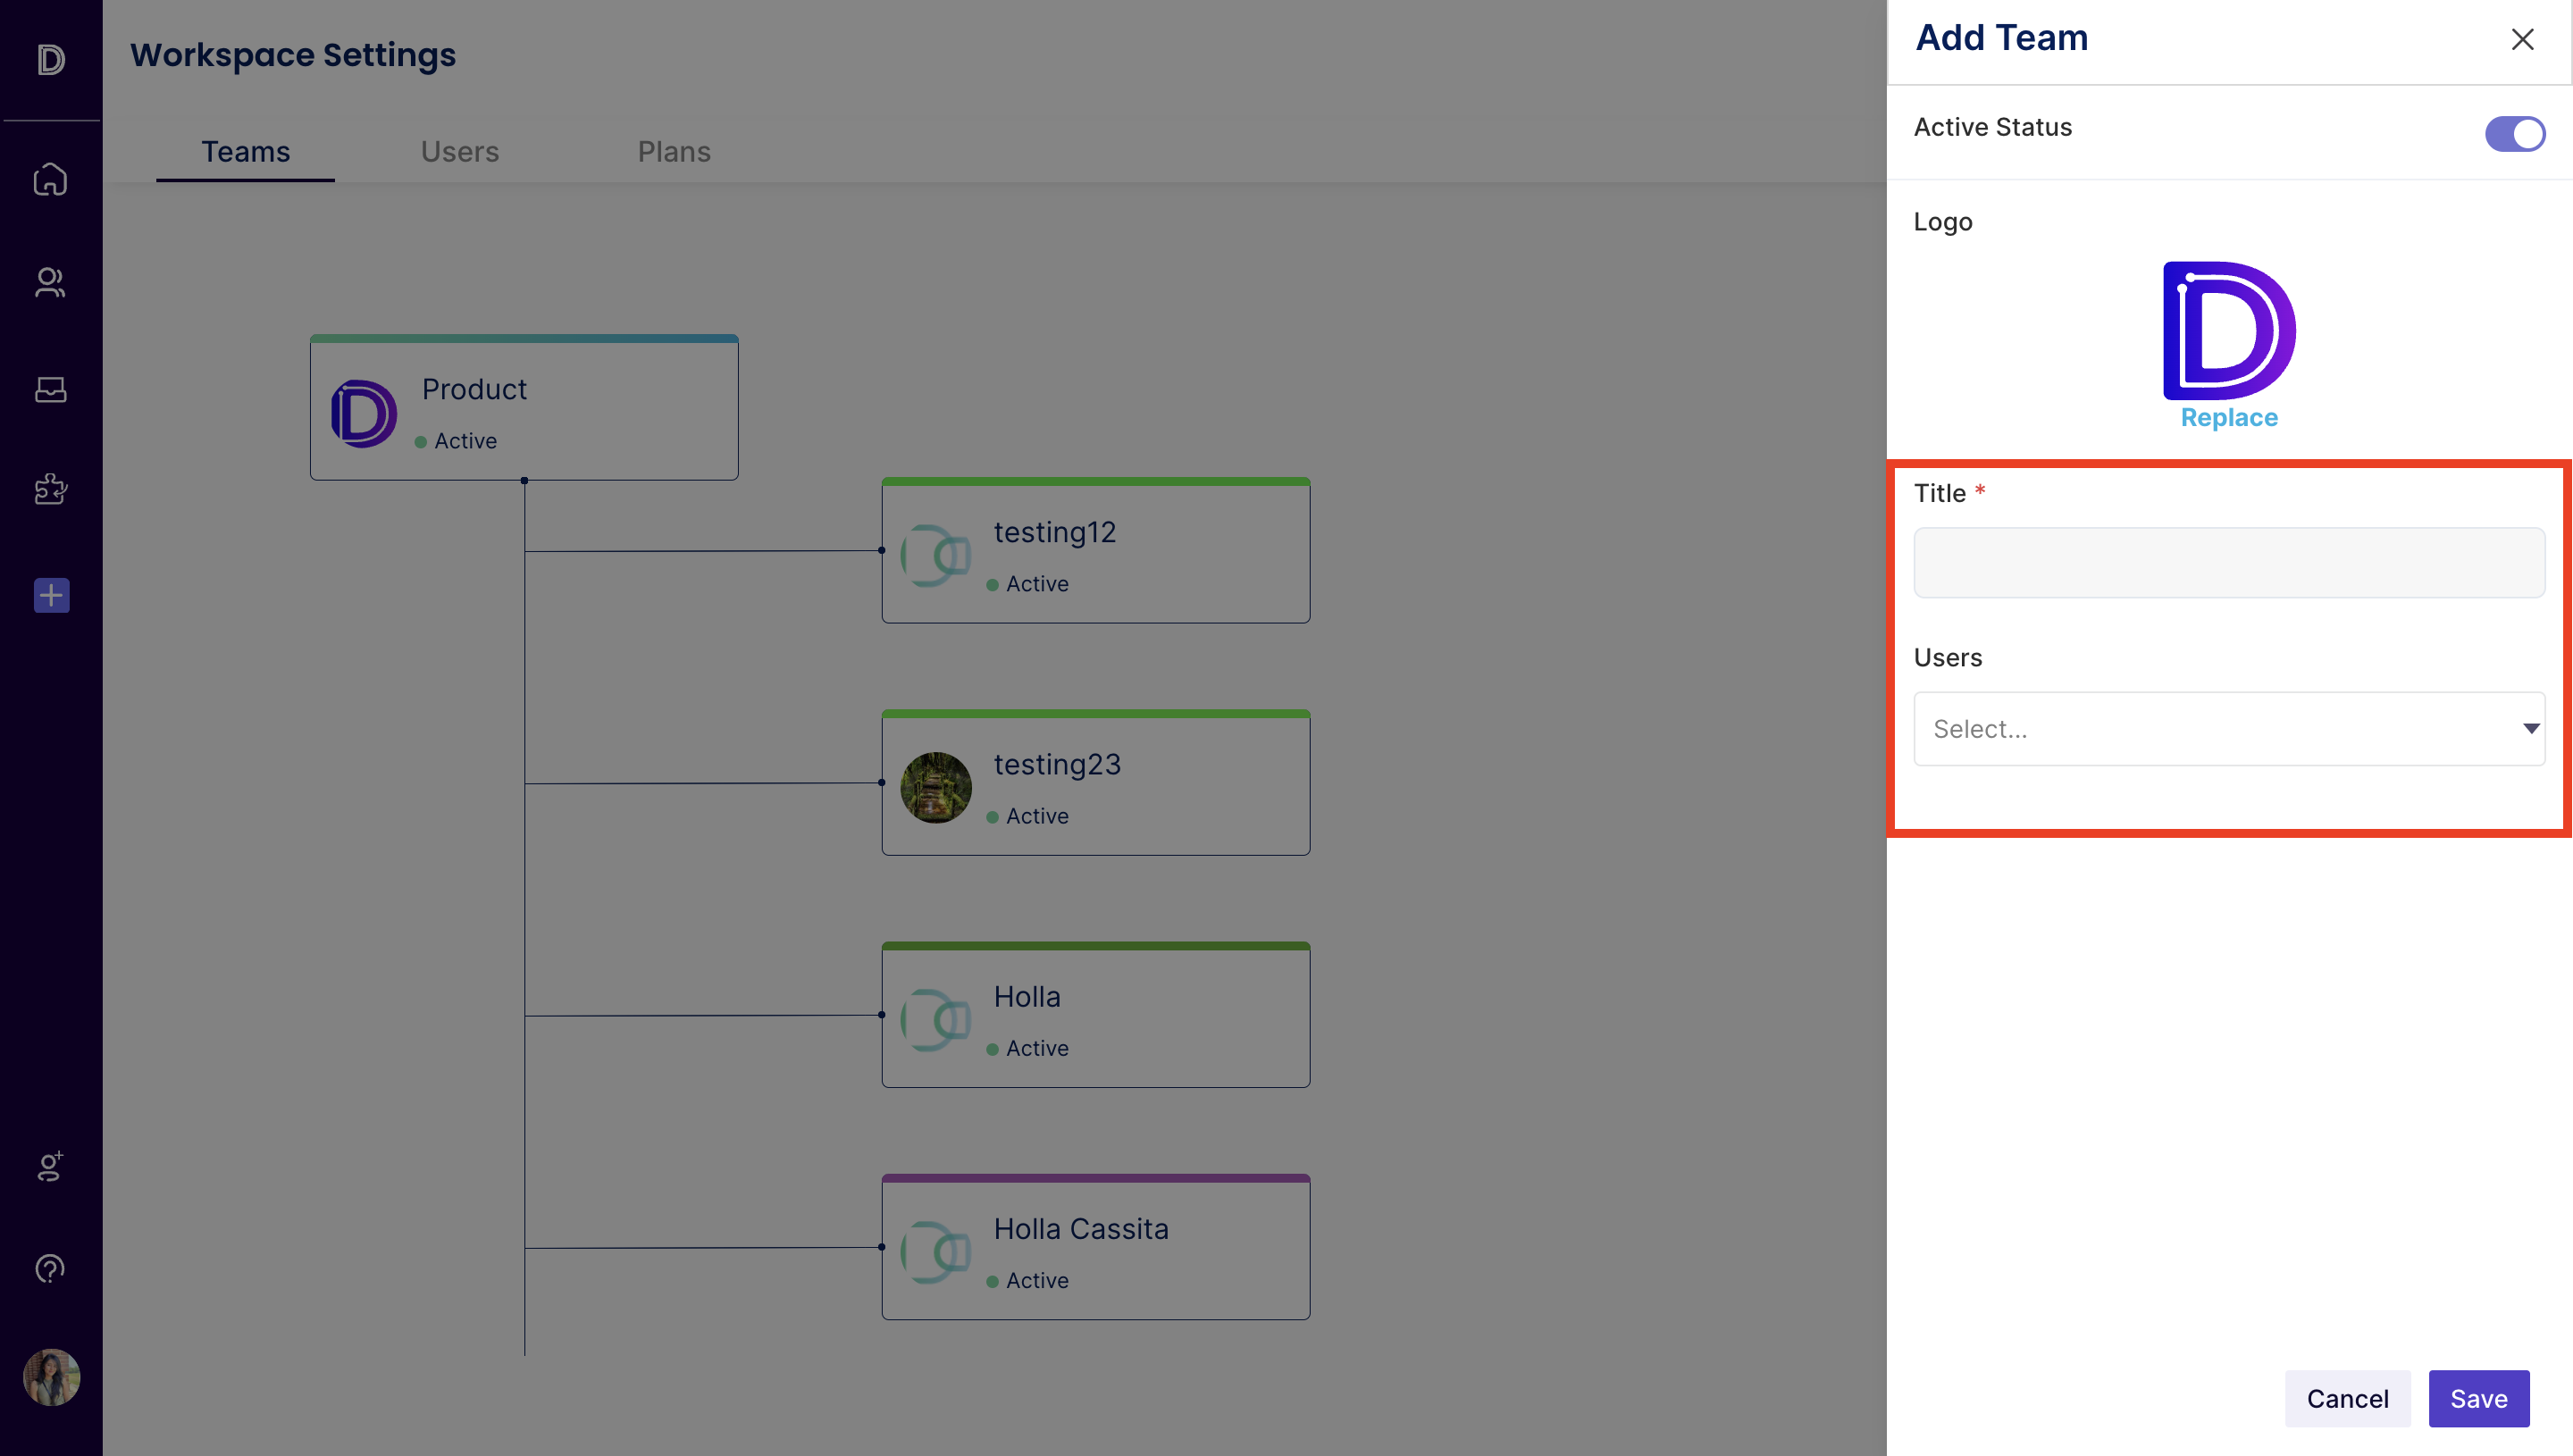2573x1456 pixels.
Task: Click the Holla Cassita team logo icon
Action: (936, 1252)
